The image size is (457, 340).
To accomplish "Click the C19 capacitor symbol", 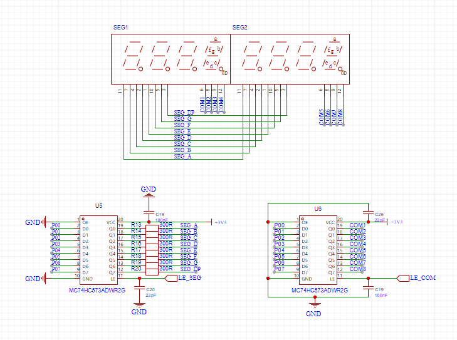I will pyautogui.click(x=369, y=287).
